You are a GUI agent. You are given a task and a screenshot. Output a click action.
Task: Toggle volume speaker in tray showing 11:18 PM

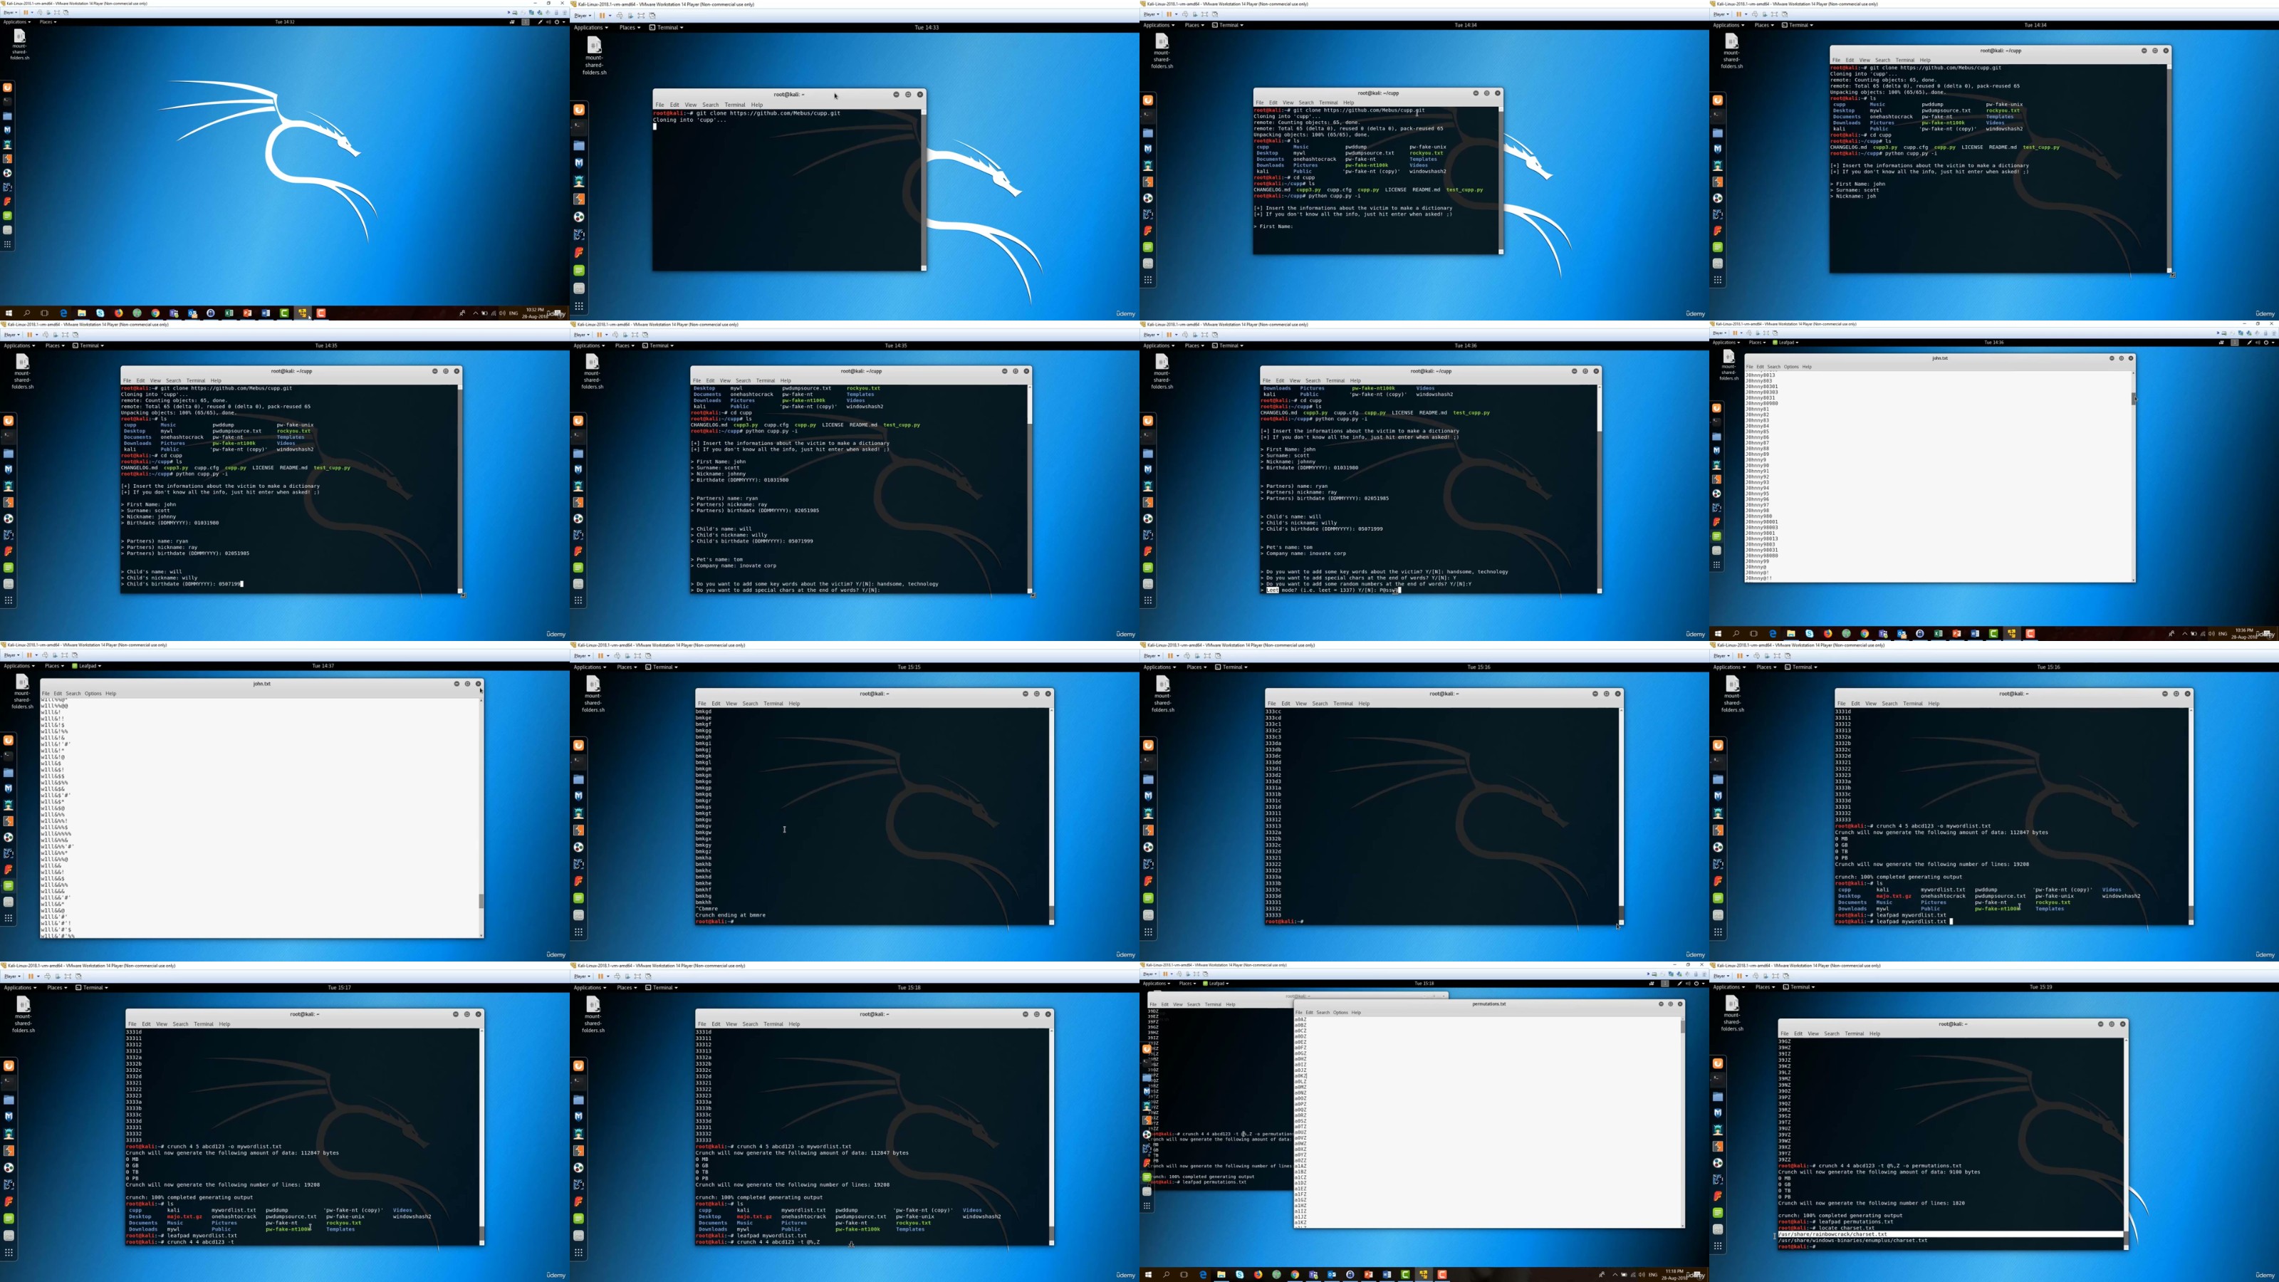[1642, 1275]
